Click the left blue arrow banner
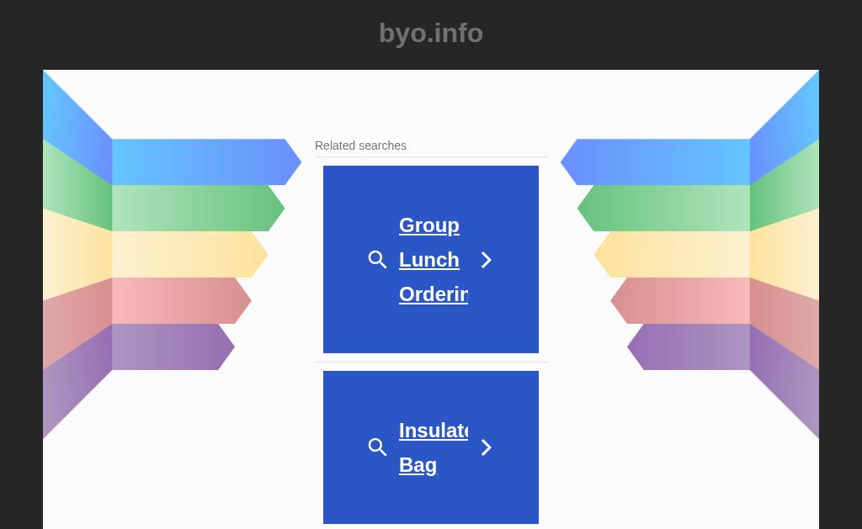Screen dimensions: 862x529 [x=207, y=162]
